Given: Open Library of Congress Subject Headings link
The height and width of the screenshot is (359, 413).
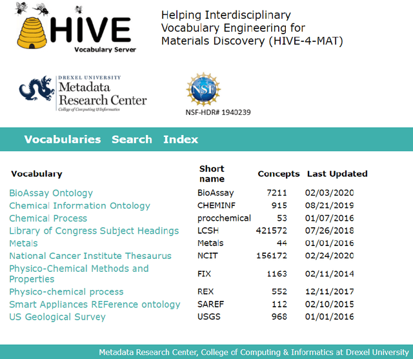Looking at the screenshot, I should (x=94, y=231).
